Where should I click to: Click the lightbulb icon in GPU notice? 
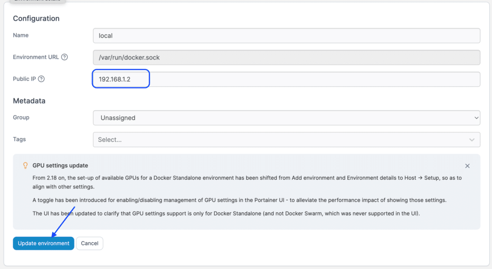pyautogui.click(x=25, y=165)
